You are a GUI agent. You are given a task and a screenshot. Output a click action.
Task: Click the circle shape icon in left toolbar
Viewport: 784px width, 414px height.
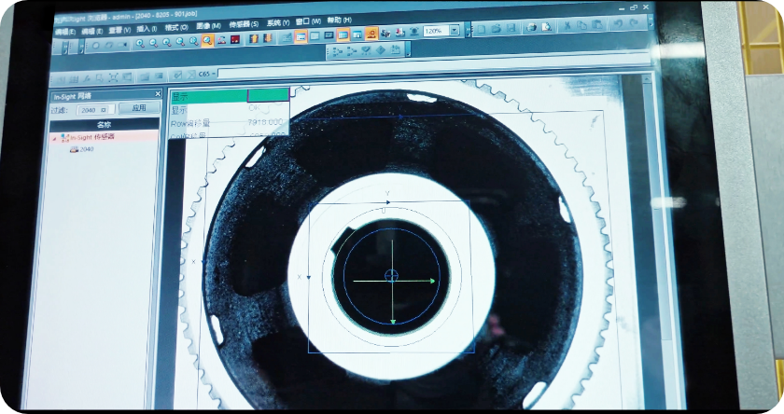[95, 46]
